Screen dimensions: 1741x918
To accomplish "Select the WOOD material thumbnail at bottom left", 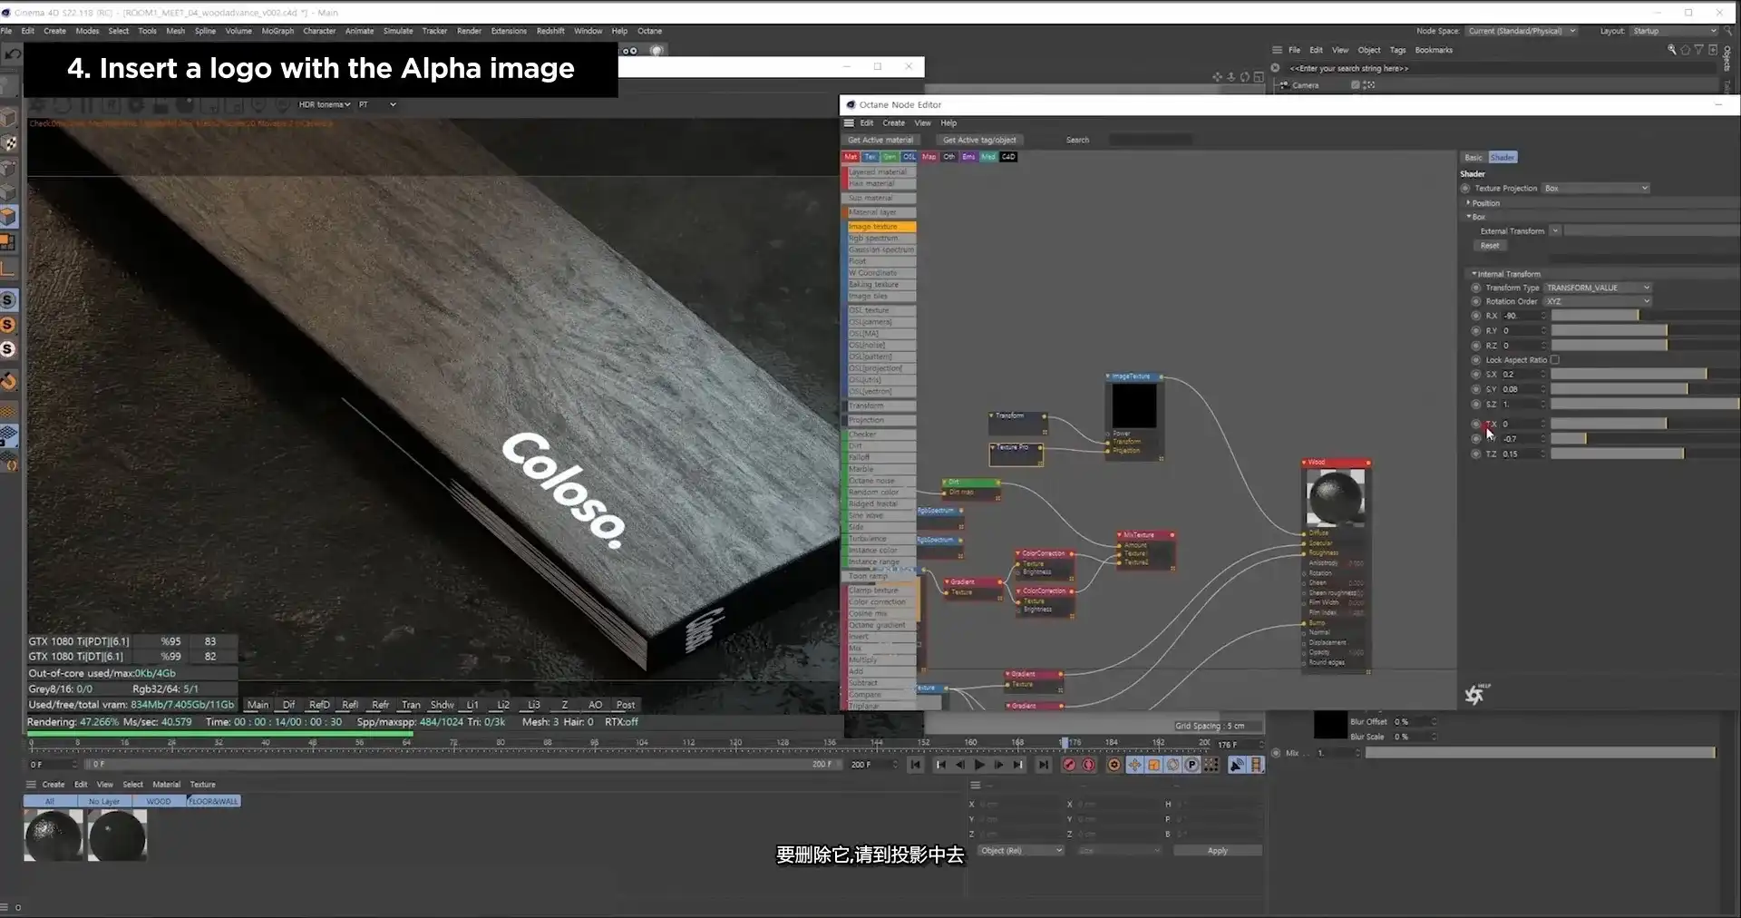I will click(x=158, y=801).
